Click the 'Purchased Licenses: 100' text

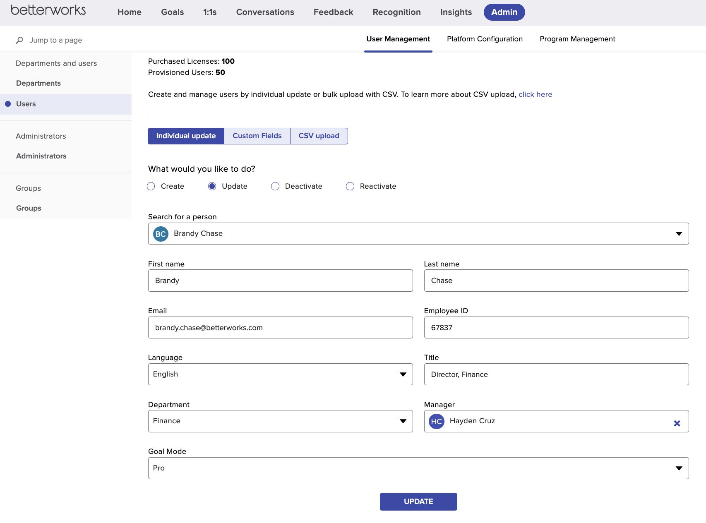[x=191, y=61]
